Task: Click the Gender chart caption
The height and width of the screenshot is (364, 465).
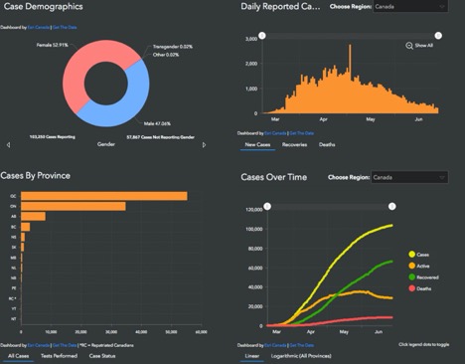Action: click(x=106, y=144)
